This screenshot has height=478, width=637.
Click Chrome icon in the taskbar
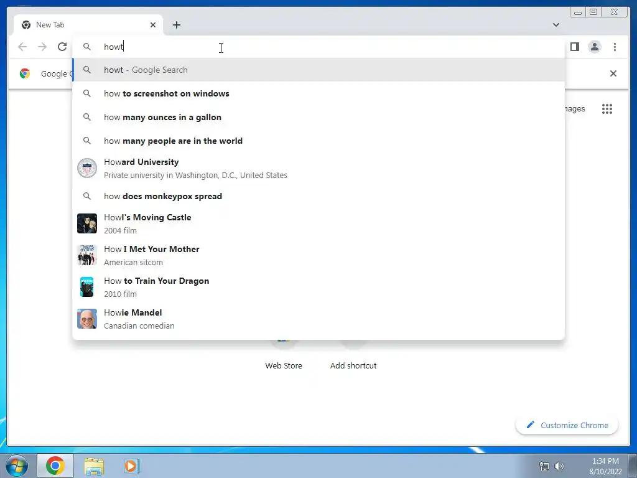pos(55,466)
